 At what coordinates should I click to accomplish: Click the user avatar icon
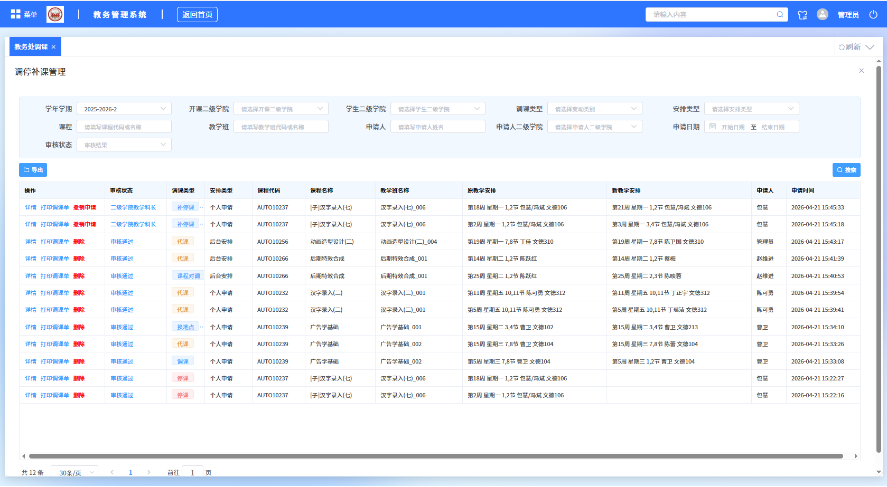tap(823, 14)
